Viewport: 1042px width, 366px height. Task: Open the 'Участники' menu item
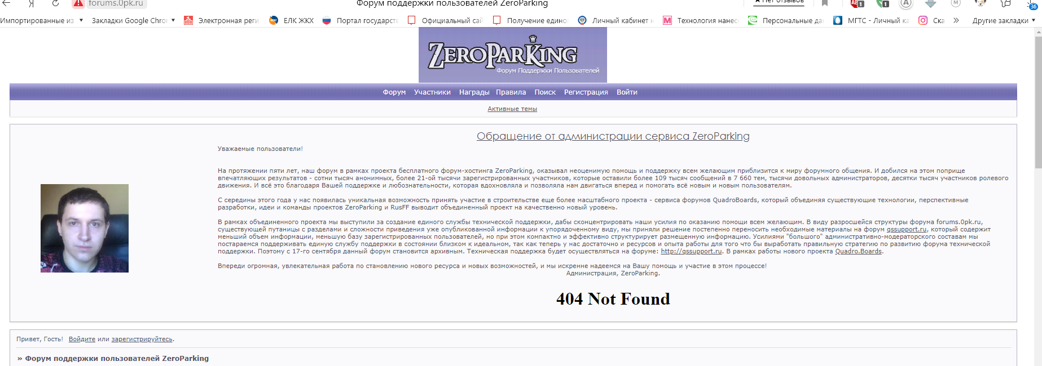432,92
